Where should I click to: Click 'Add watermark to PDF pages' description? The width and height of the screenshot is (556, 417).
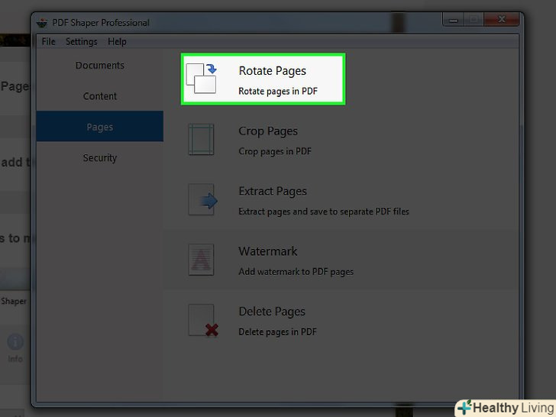pos(296,272)
